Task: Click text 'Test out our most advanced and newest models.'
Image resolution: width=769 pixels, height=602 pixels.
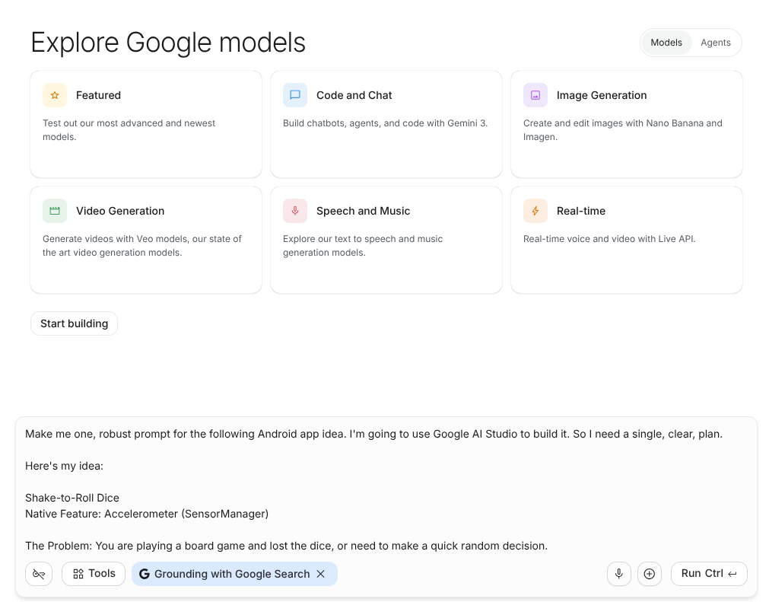Action: (129, 130)
